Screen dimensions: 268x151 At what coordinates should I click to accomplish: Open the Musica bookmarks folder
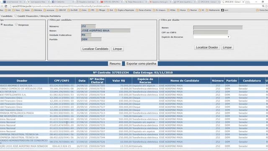tap(181, 10)
